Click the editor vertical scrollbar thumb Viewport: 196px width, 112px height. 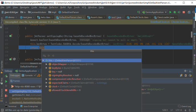[191, 34]
